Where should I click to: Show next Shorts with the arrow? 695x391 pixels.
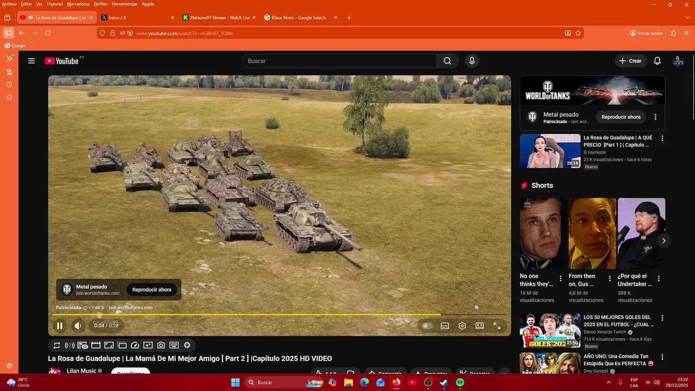pos(664,241)
